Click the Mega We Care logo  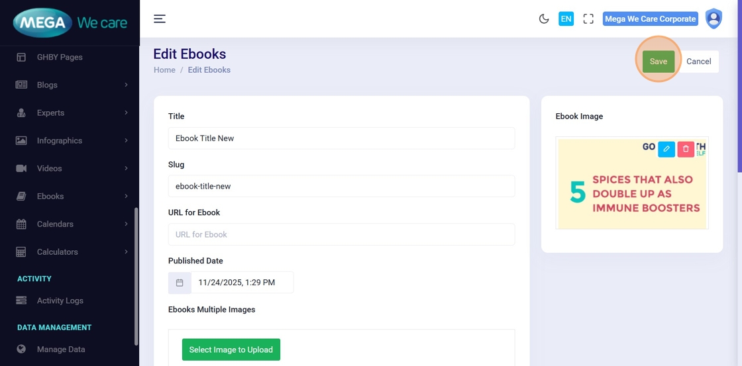[70, 23]
